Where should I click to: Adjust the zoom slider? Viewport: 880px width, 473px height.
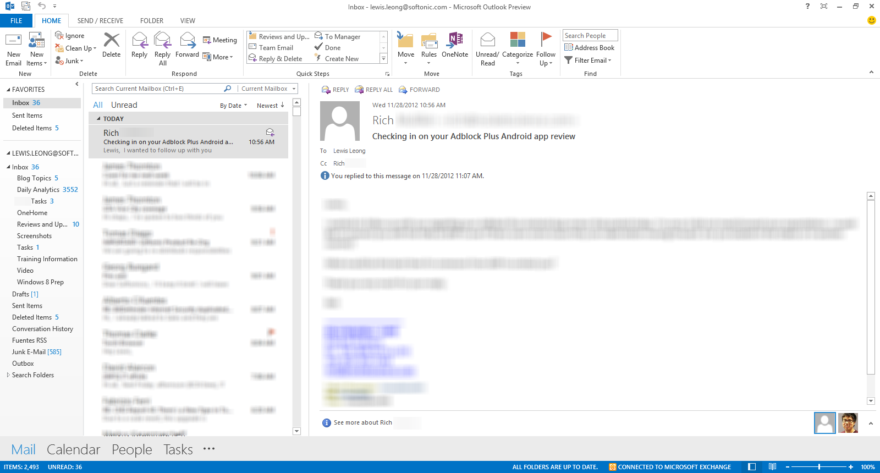819,467
